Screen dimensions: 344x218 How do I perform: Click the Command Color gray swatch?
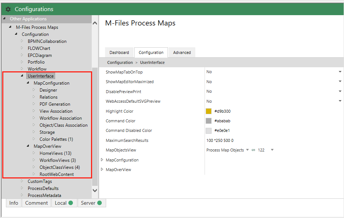(x=209, y=121)
